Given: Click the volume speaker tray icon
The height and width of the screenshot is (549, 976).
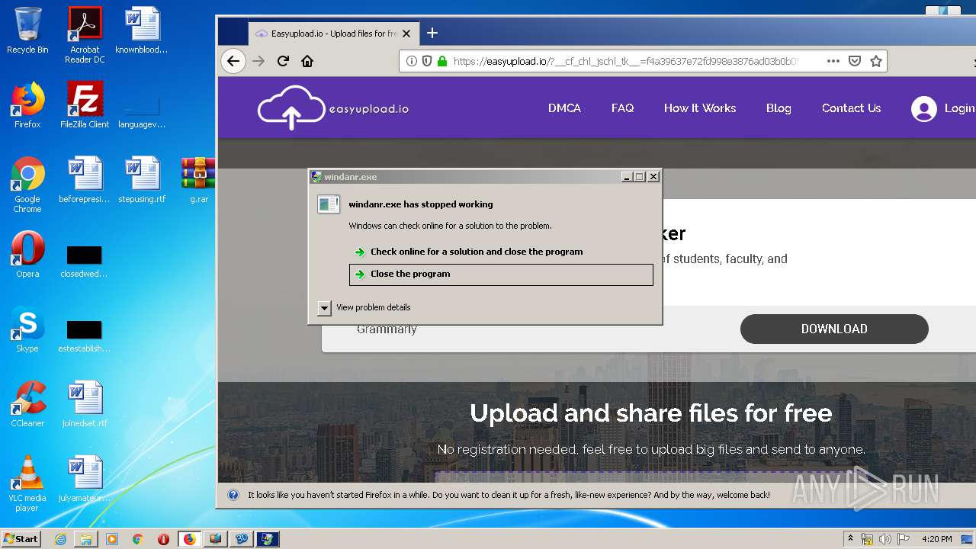Looking at the screenshot, I should tap(885, 539).
